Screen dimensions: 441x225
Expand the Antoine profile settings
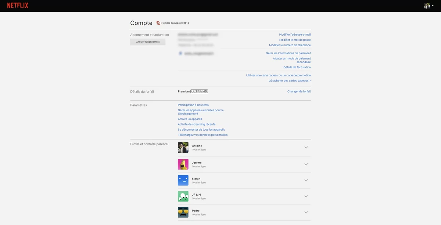(306, 148)
